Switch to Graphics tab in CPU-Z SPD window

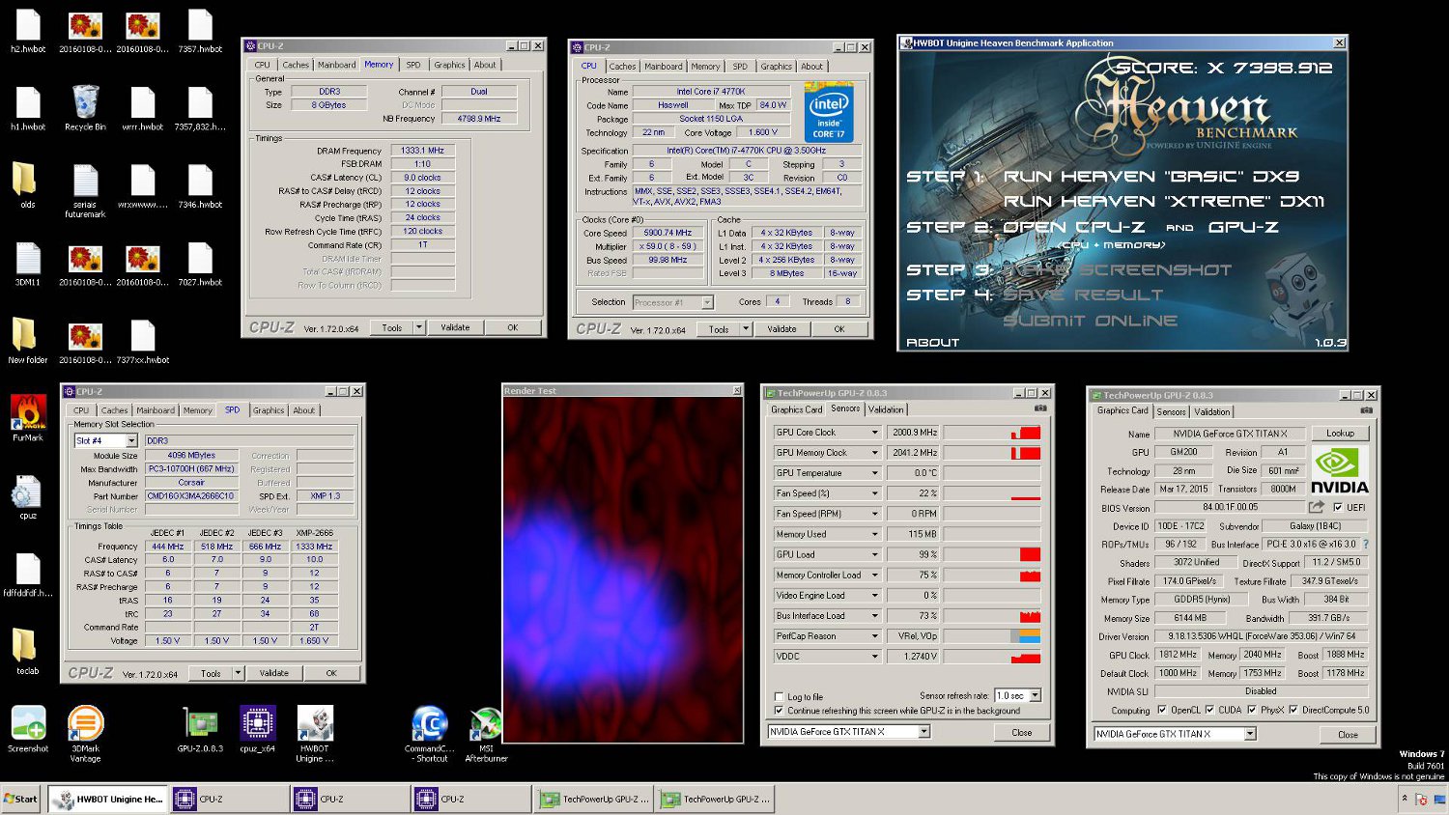tap(269, 410)
